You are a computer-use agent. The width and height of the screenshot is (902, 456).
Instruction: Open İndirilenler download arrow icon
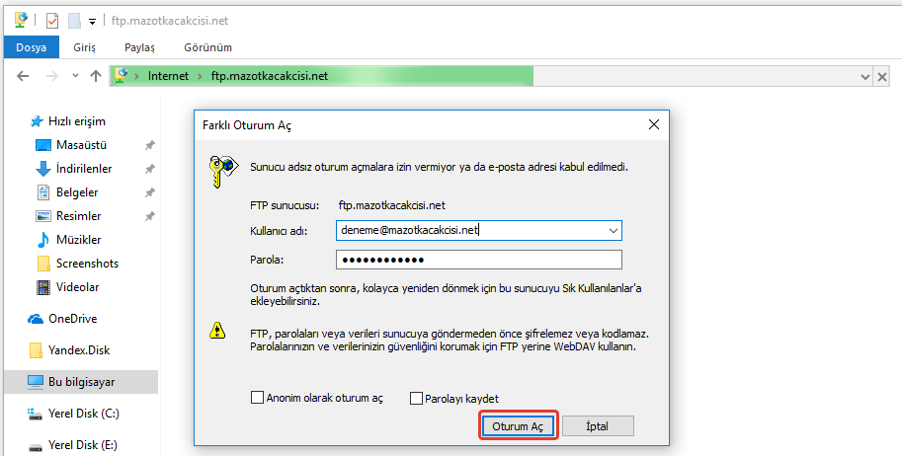[43, 169]
